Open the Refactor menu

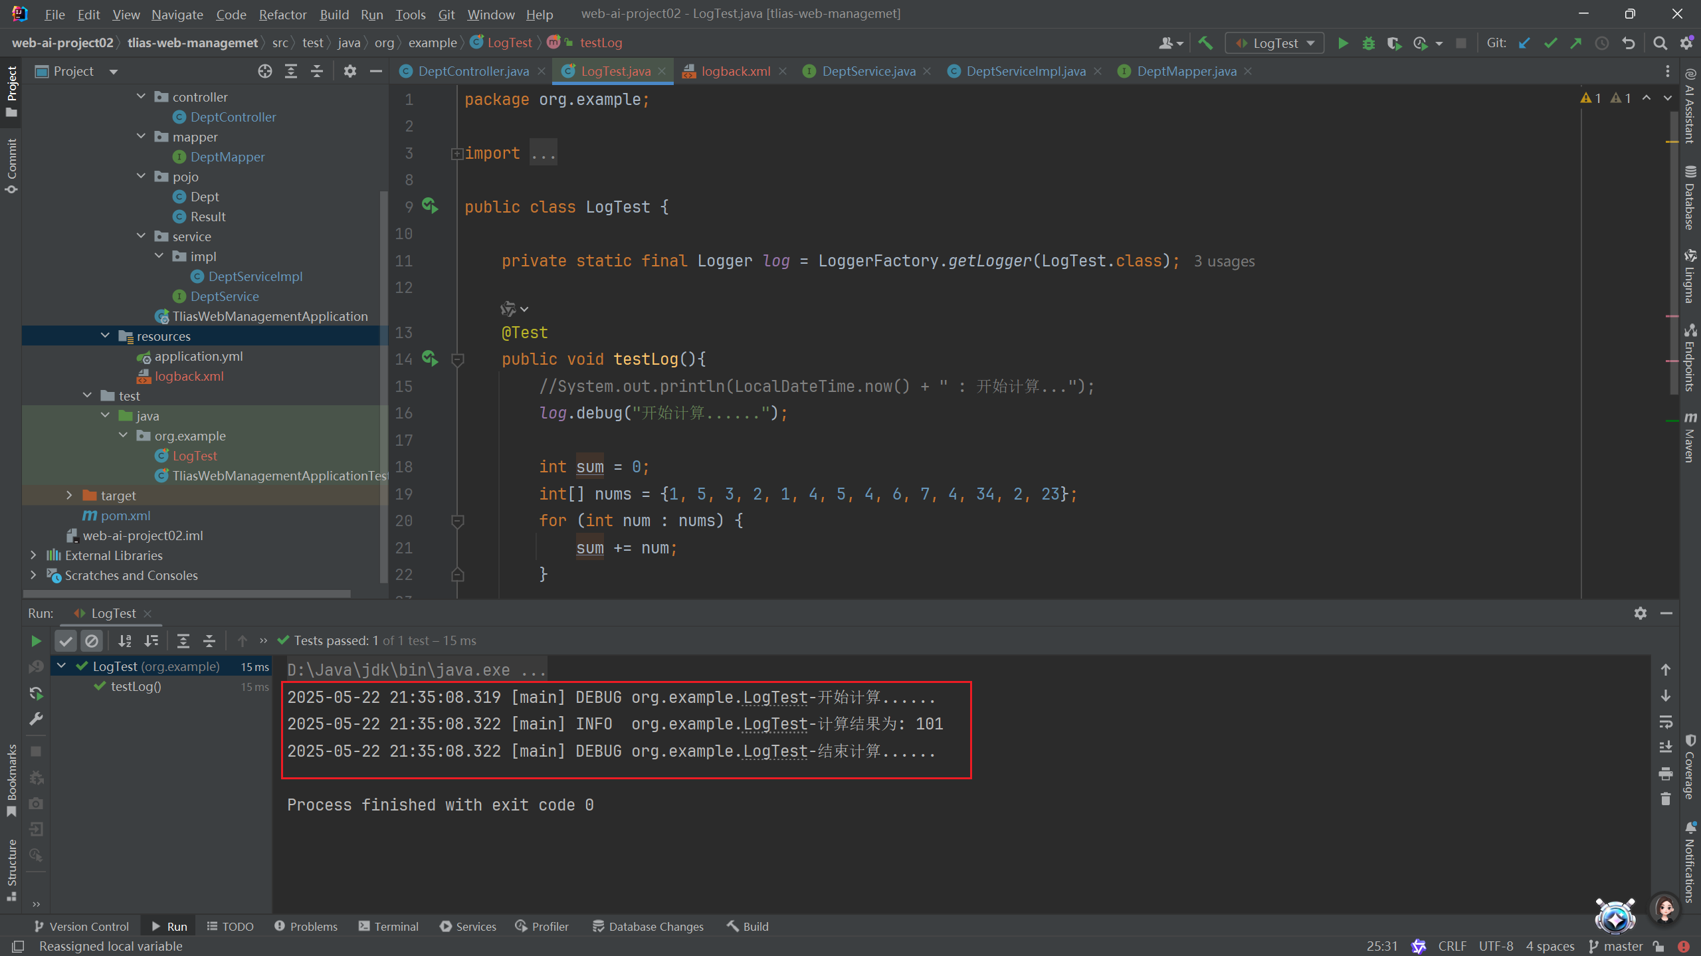pyautogui.click(x=282, y=14)
